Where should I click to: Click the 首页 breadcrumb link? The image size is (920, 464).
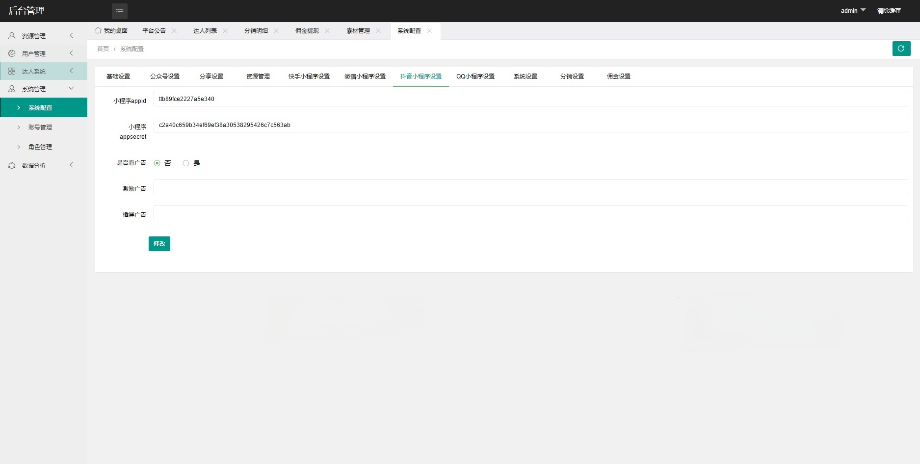pos(103,49)
